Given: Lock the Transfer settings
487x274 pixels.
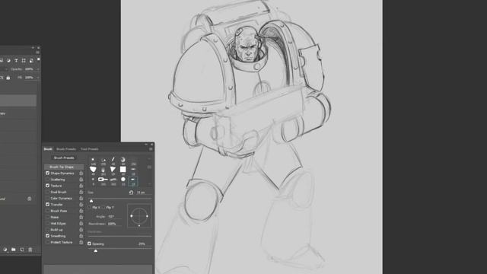Looking at the screenshot, I should pyautogui.click(x=81, y=205).
